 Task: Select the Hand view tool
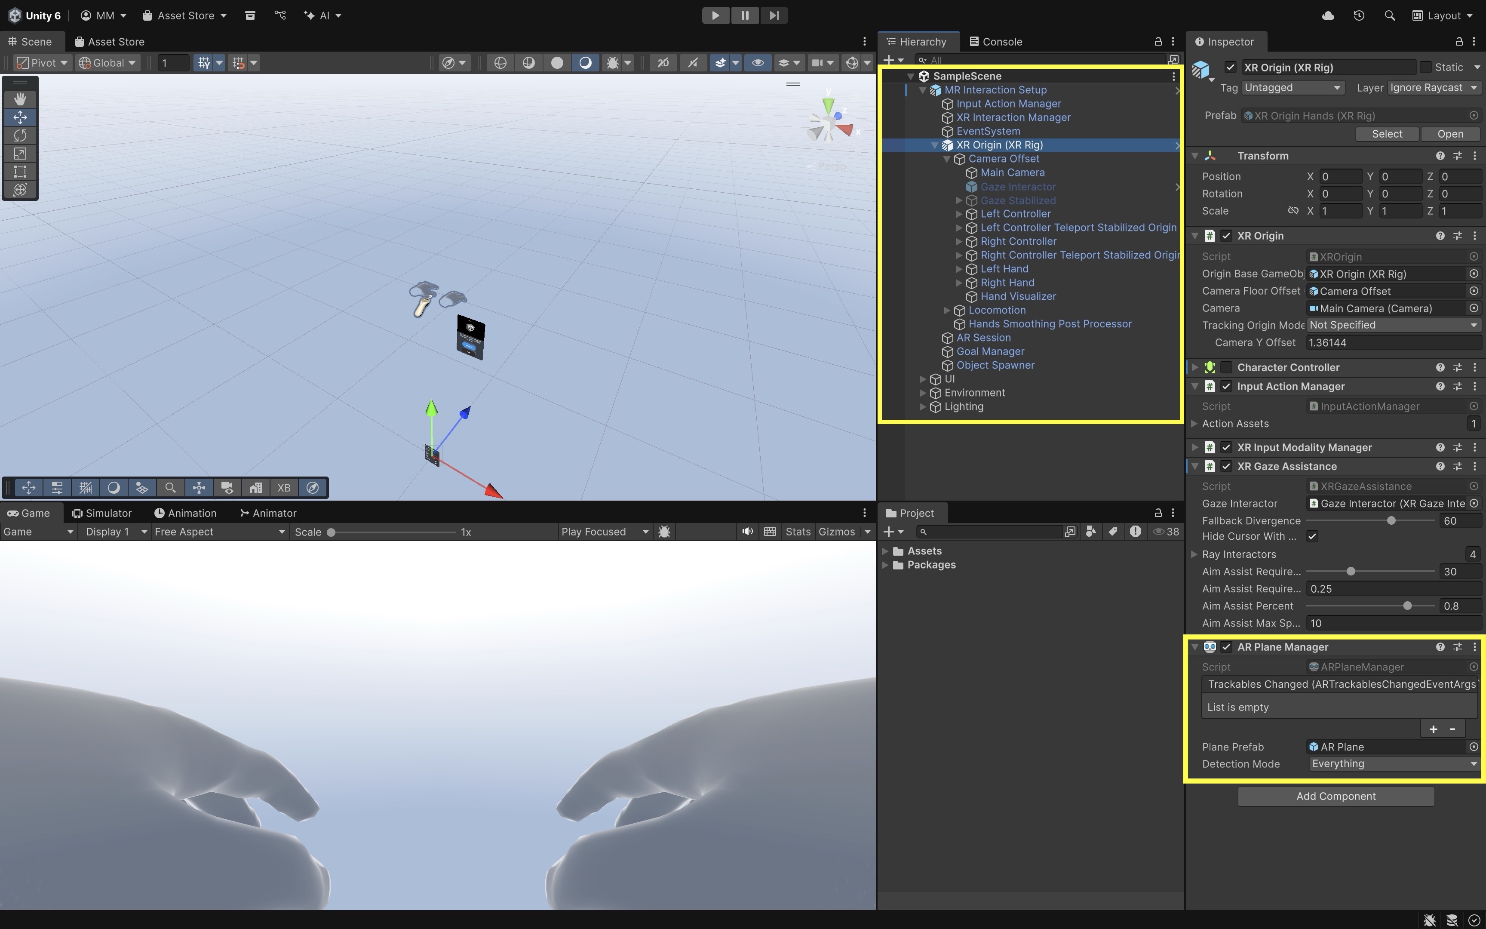pyautogui.click(x=20, y=99)
